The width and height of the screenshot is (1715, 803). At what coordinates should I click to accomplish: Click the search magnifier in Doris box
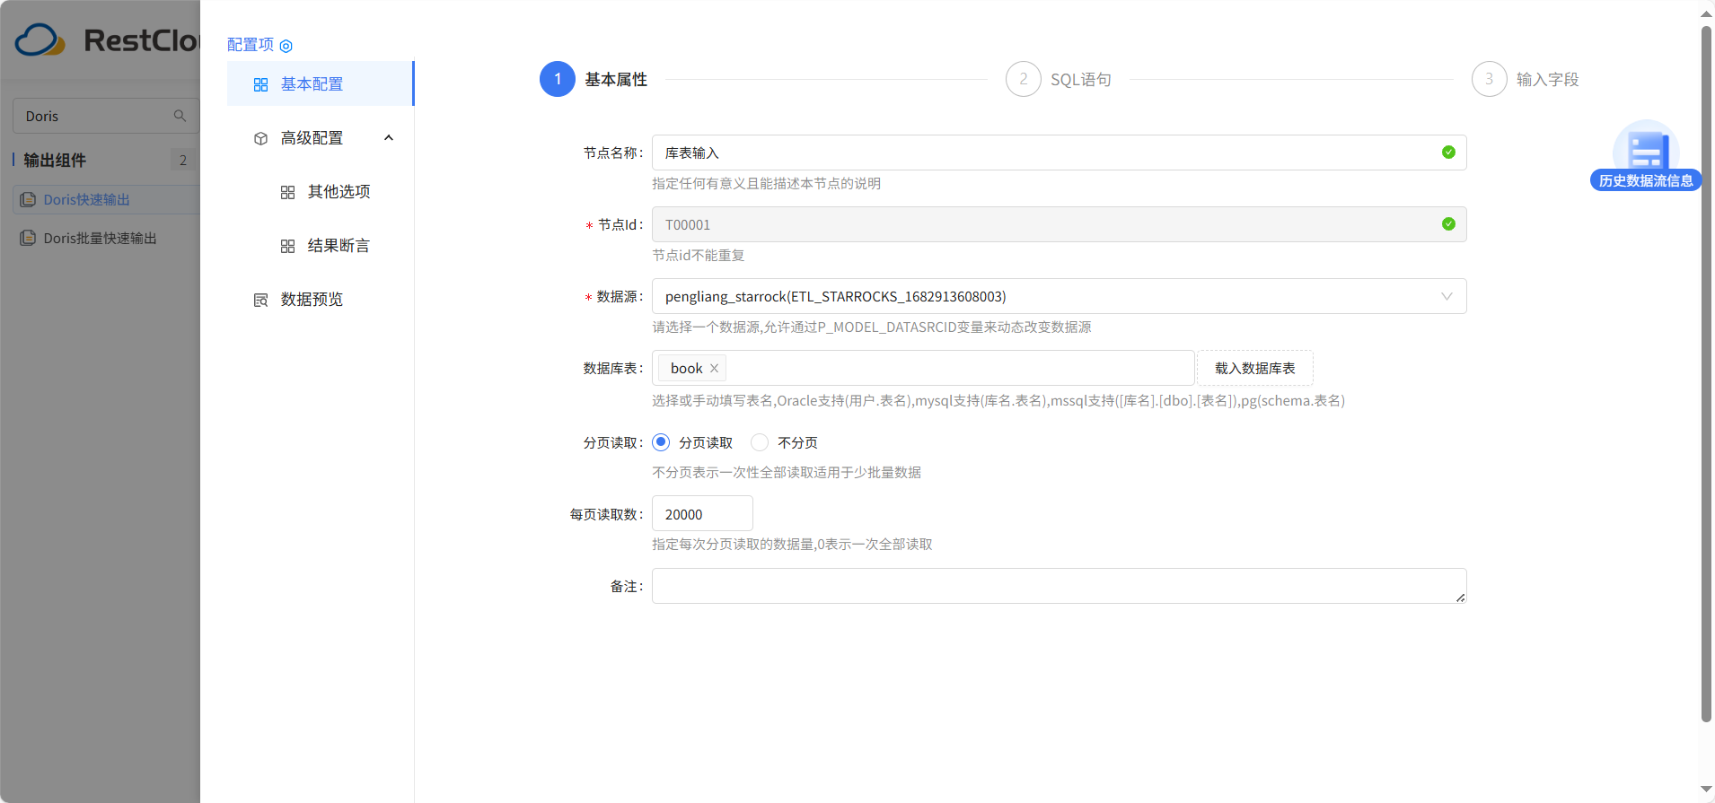pos(180,116)
